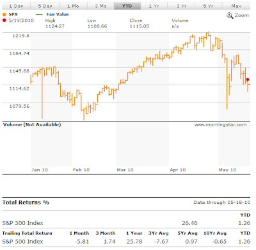This screenshot has width=256, height=250.
Task: Click the 1149.68 y-axis label
Action: [19, 71]
